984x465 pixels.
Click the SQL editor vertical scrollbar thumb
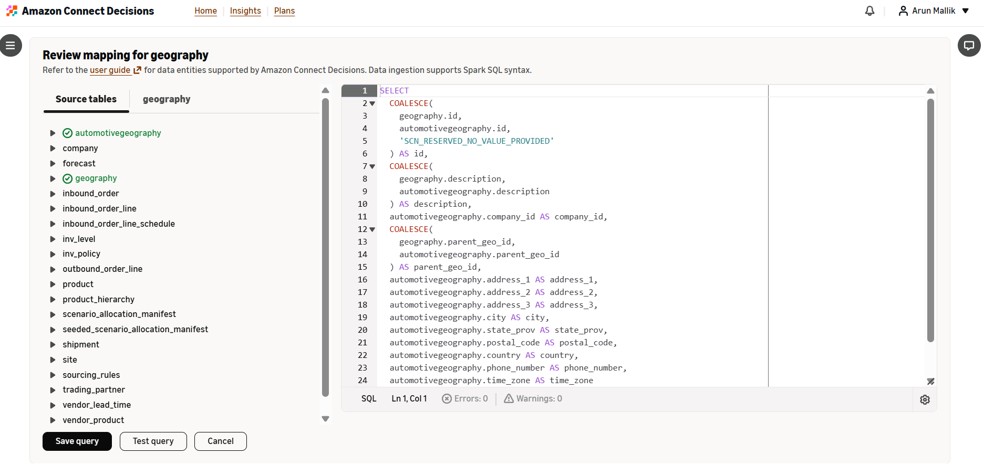pos(930,220)
